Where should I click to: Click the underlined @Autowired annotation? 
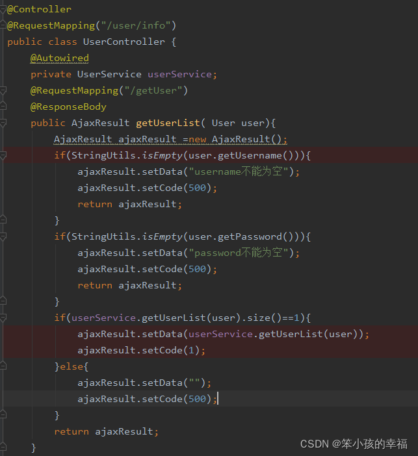60,58
